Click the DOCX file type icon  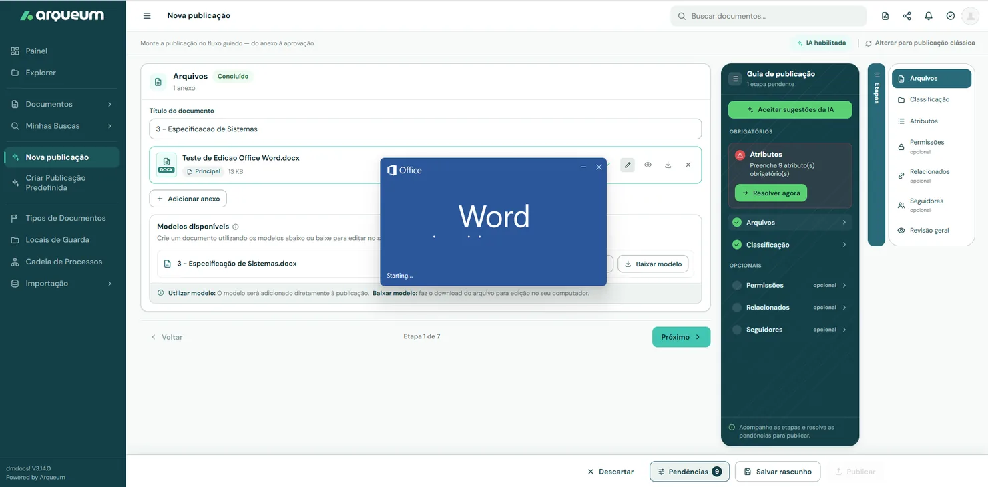point(166,165)
